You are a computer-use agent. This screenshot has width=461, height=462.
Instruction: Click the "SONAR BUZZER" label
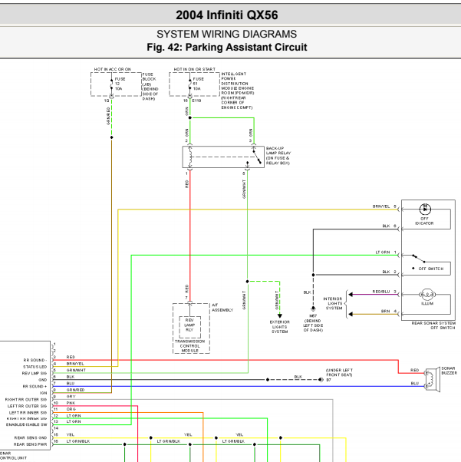449,371
